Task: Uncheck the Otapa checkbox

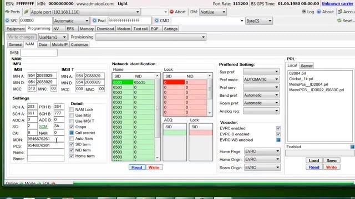Action: (x=72, y=127)
